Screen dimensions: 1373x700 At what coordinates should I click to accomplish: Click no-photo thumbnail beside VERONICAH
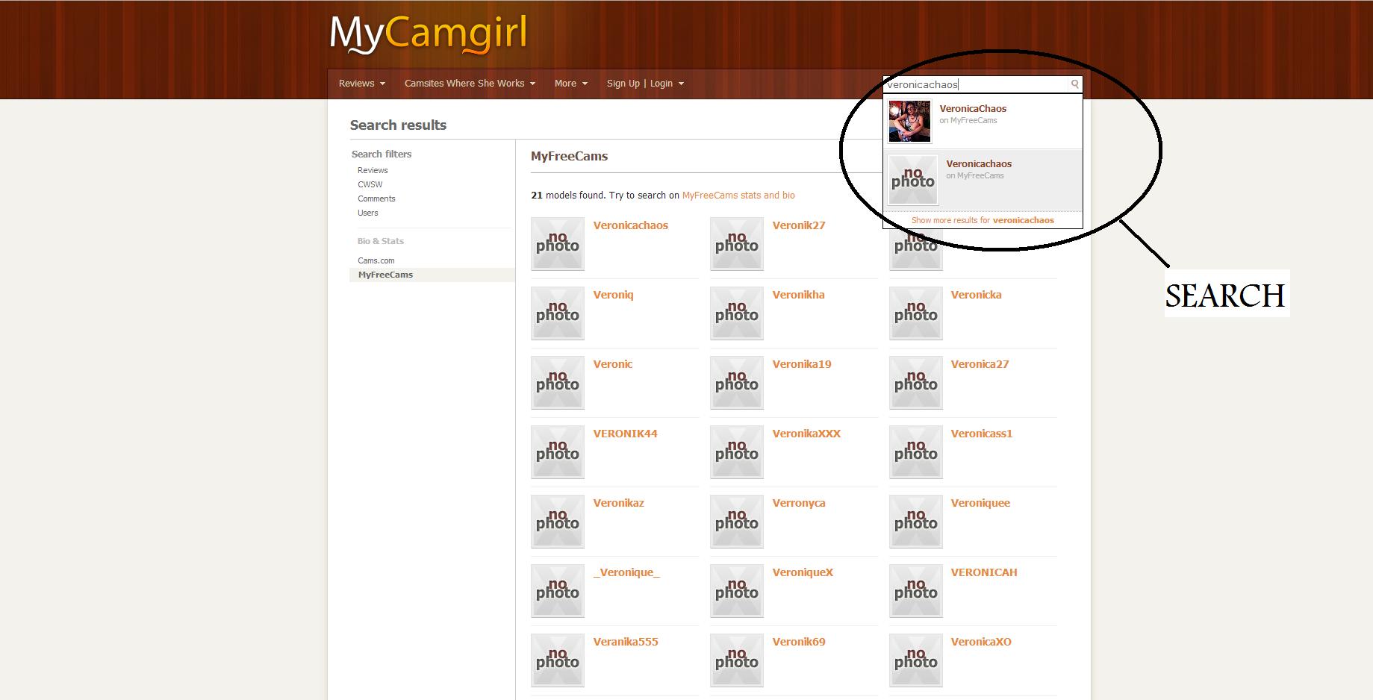pos(916,591)
